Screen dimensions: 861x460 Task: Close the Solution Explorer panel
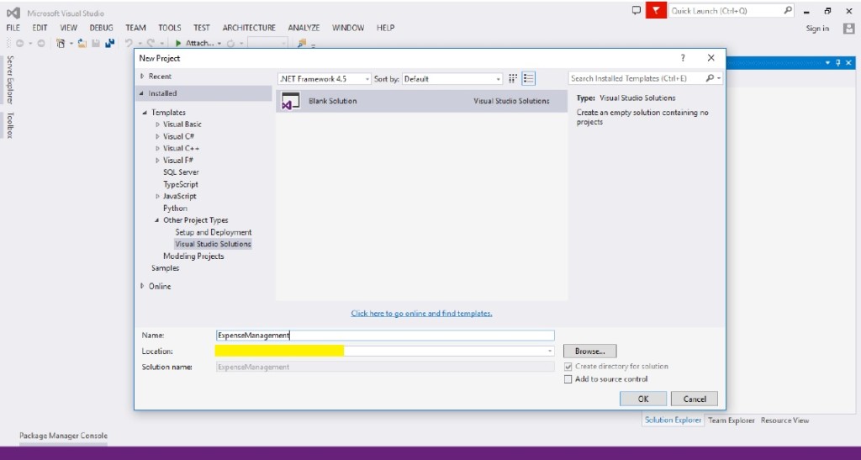(x=849, y=62)
